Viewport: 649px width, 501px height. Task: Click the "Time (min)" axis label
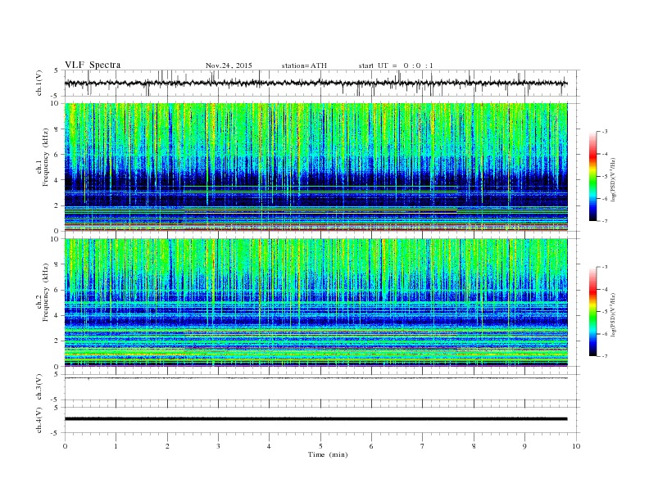328,454
